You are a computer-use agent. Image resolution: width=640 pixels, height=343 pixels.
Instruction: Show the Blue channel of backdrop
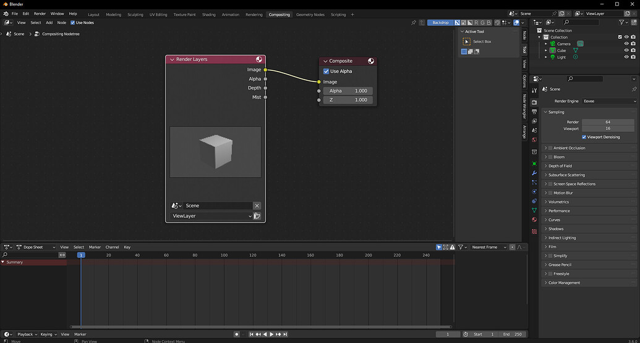(x=489, y=23)
